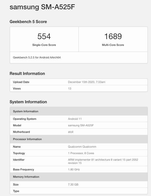
Task: Click the Memory Information table header
Action: pyautogui.click(x=79, y=177)
